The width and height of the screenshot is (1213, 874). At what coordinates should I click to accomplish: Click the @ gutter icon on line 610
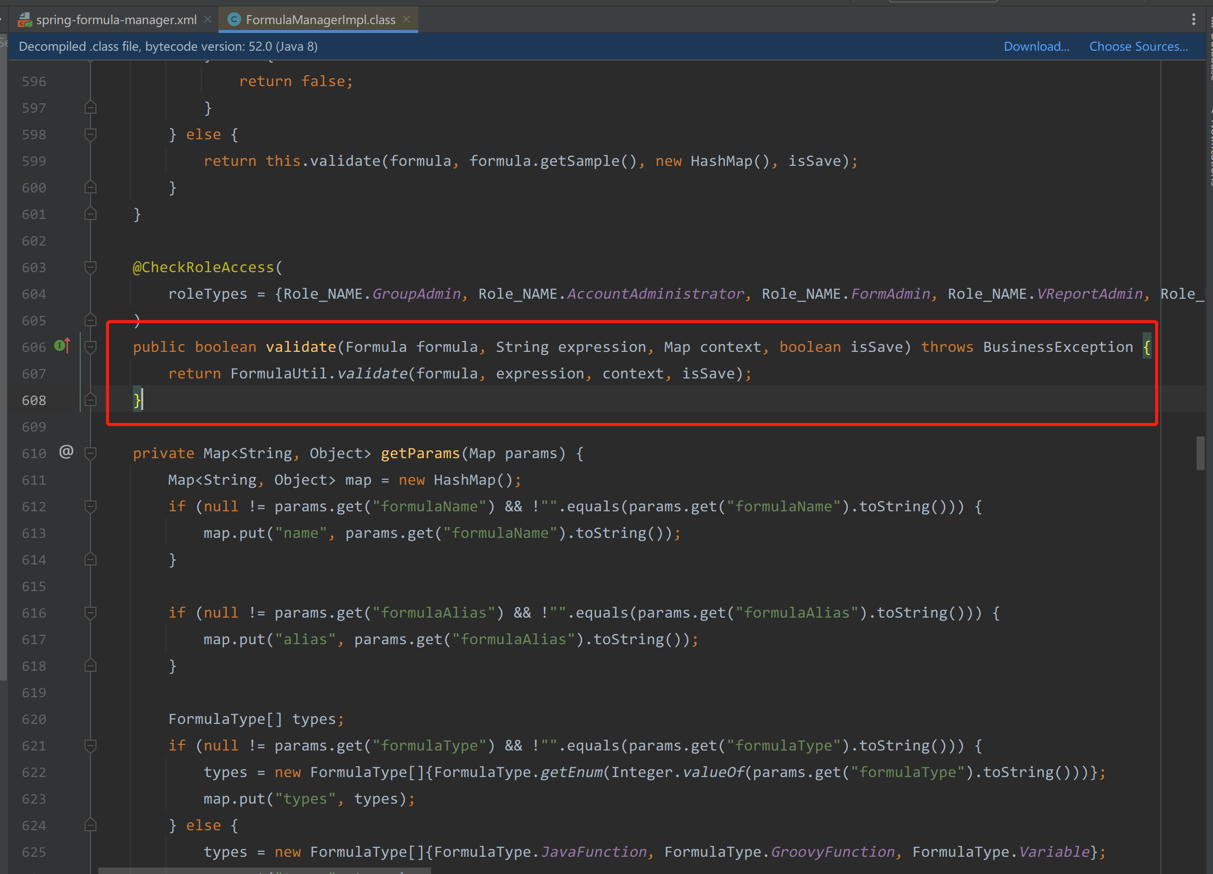(66, 452)
